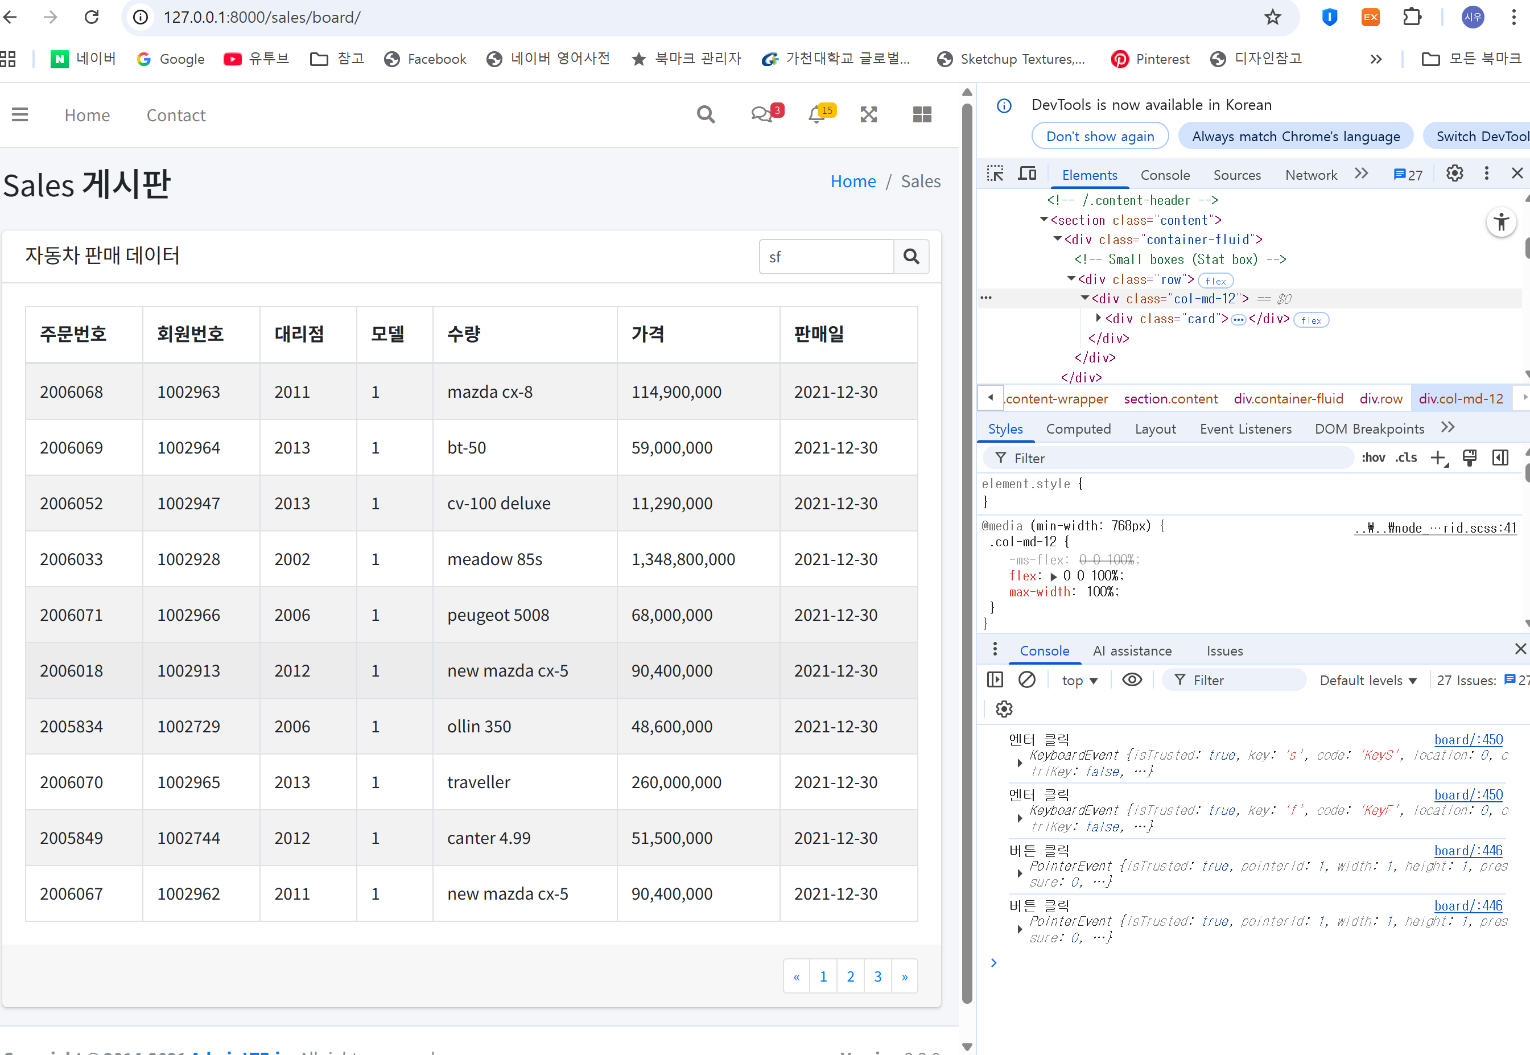Click the Don't show again button
This screenshot has height=1055, width=1530.
pyautogui.click(x=1100, y=136)
